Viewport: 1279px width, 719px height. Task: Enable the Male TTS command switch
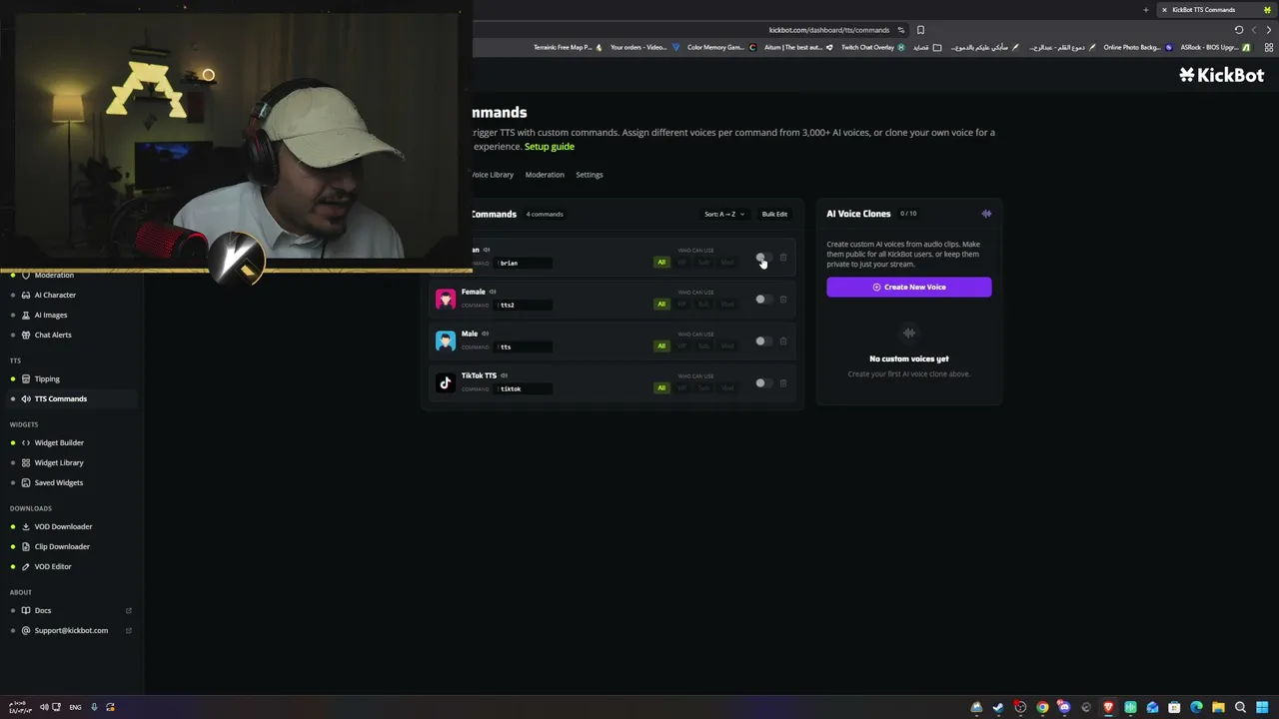[762, 342]
